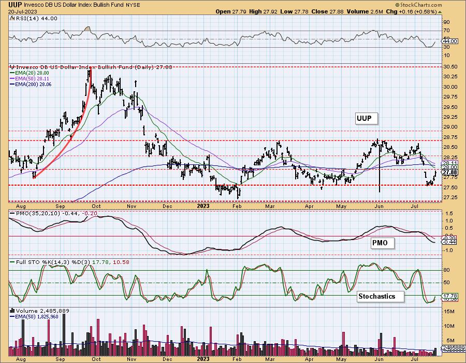Screen dimensions: 466x363
Task: Click the 2485889 volume tag on right axis
Action: pos(453,347)
